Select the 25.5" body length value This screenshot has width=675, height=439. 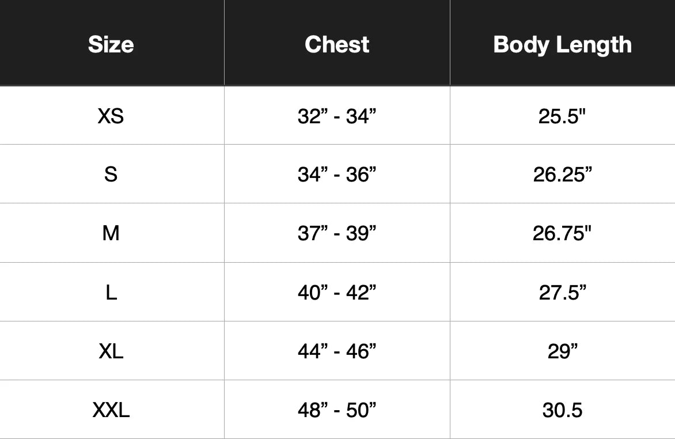(x=562, y=116)
